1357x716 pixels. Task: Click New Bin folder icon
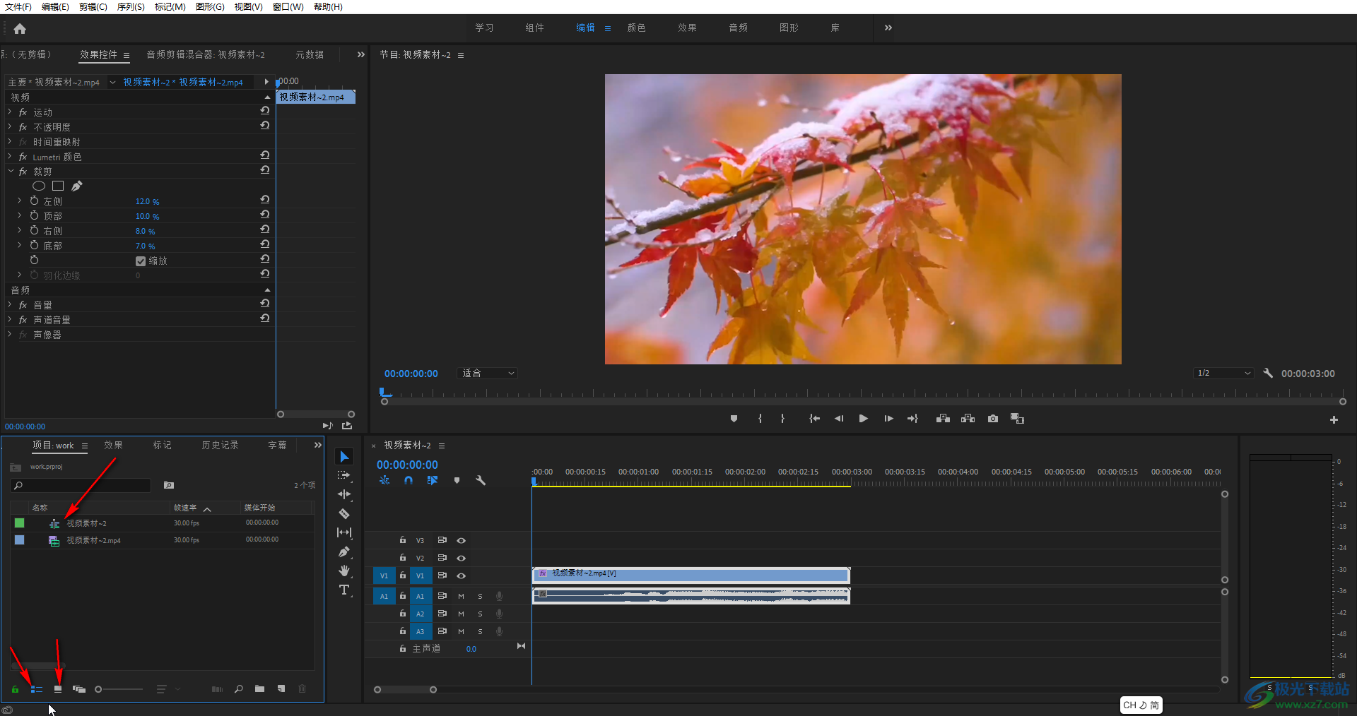[259, 689]
